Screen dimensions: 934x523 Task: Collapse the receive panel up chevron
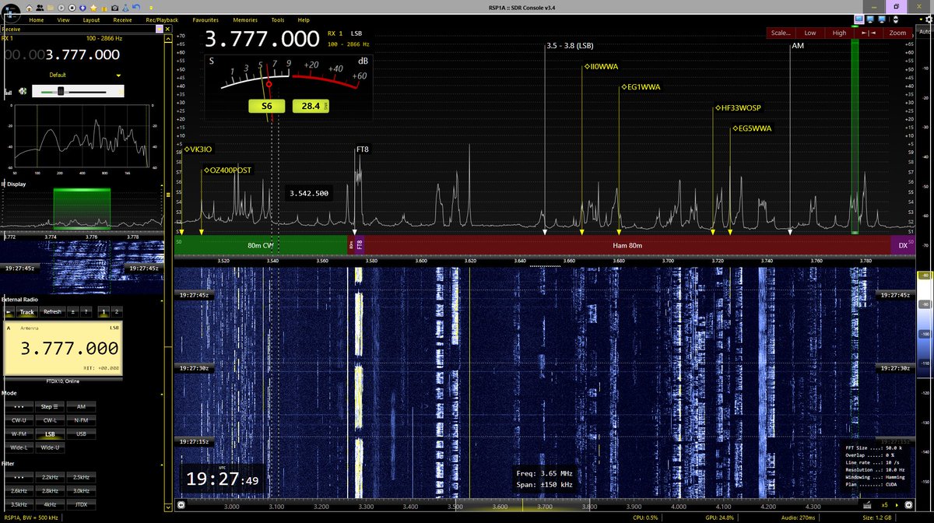[x=168, y=39]
